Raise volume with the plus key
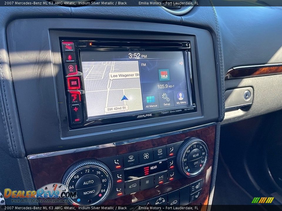 pyautogui.click(x=76, y=109)
